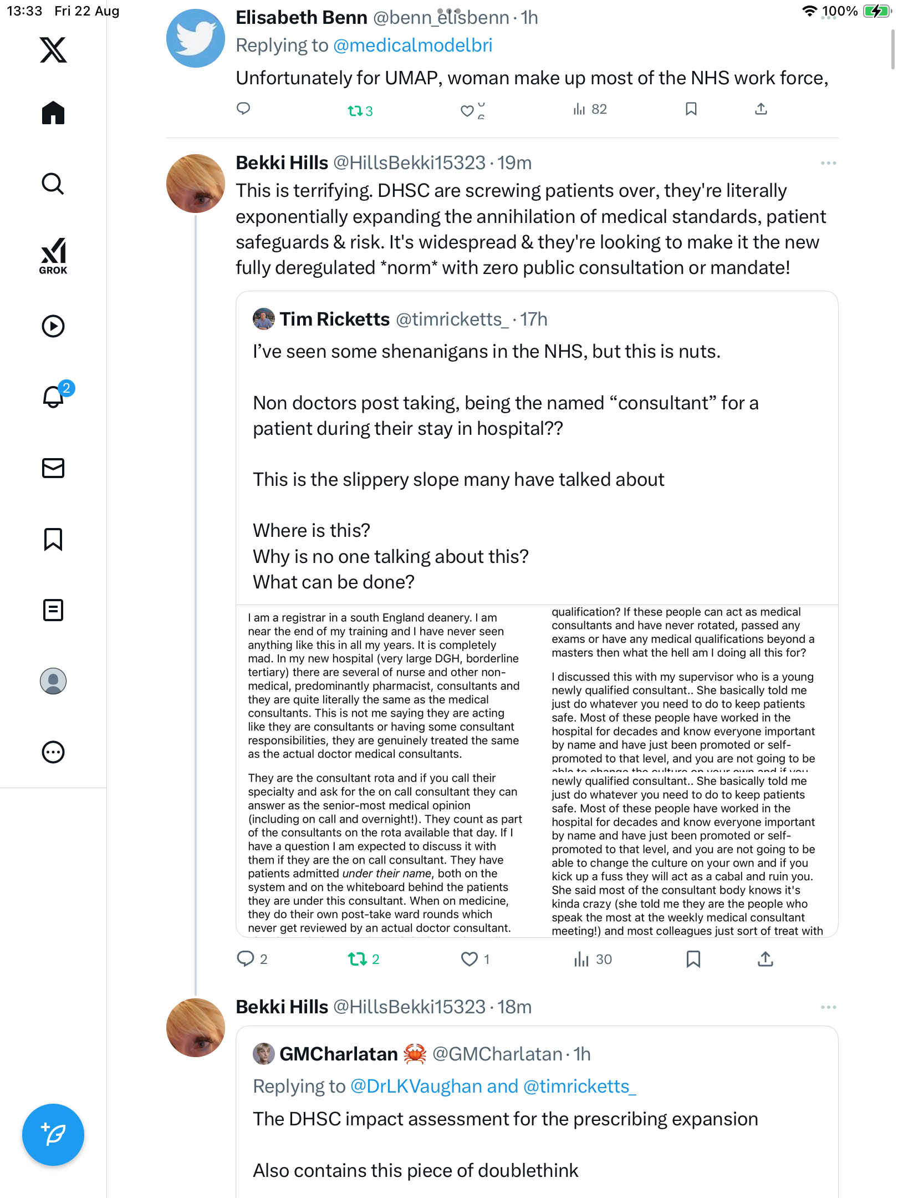The image size is (898, 1198).
Task: Share Elisabeth Benn's reply
Action: pos(761,109)
